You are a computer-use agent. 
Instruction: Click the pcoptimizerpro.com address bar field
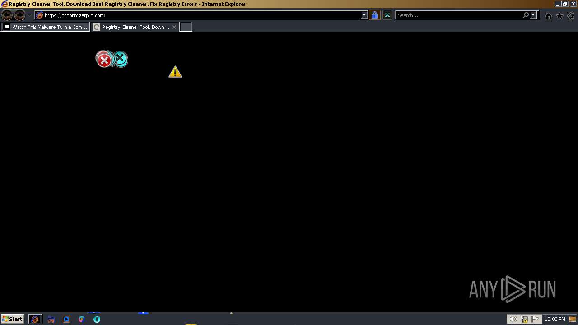coord(198,15)
